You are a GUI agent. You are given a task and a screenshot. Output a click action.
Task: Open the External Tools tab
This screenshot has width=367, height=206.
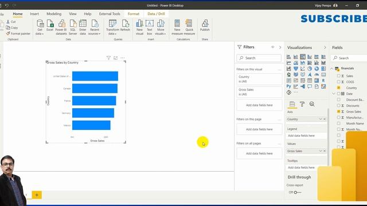110,14
